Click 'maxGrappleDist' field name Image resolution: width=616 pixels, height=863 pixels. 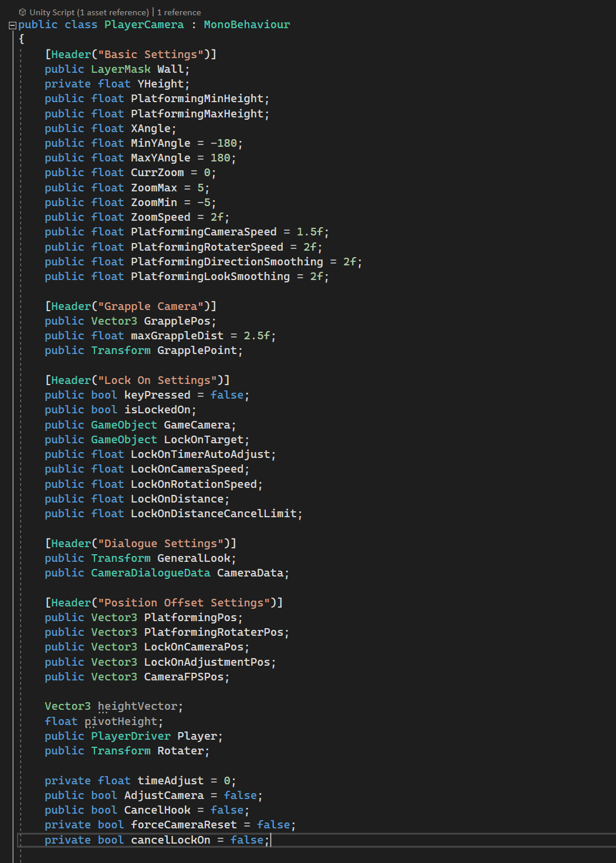(177, 336)
